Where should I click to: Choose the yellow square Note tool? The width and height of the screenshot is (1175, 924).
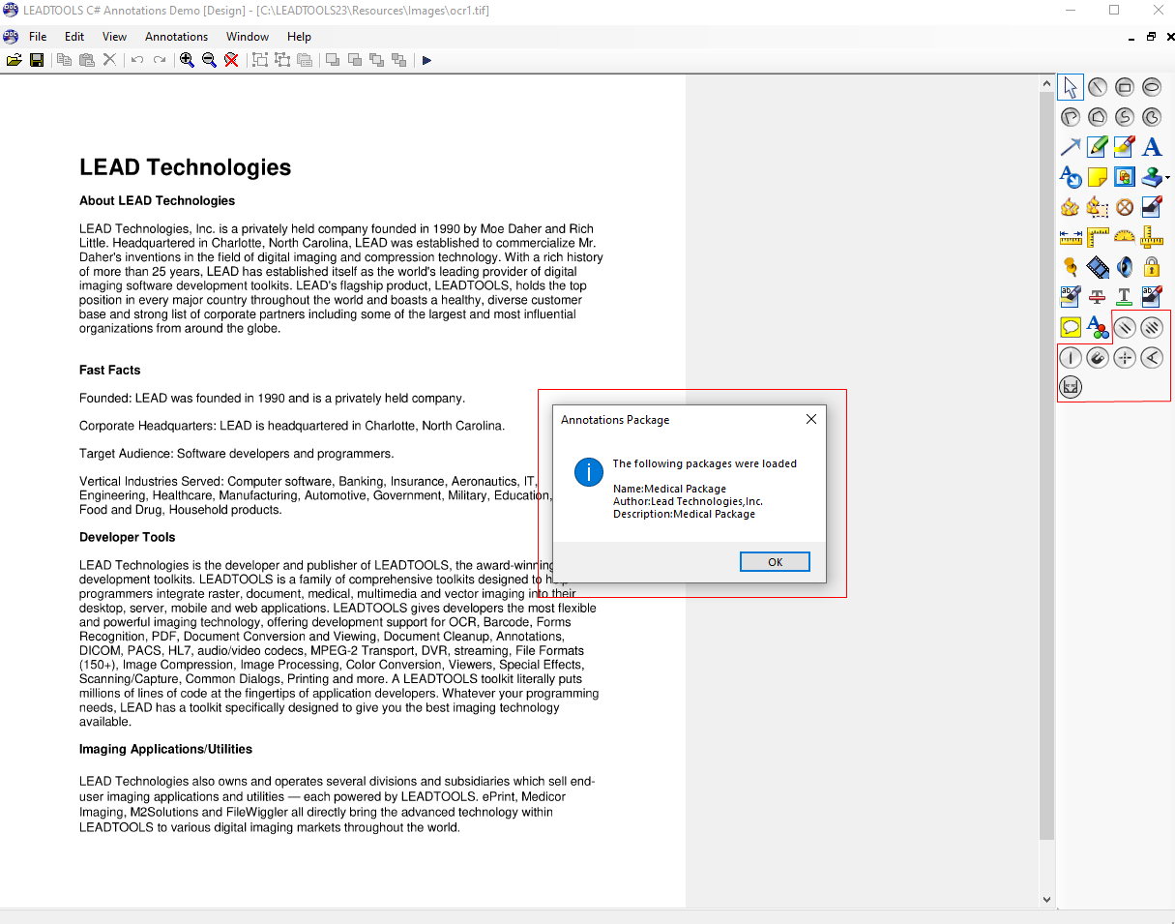tap(1098, 177)
